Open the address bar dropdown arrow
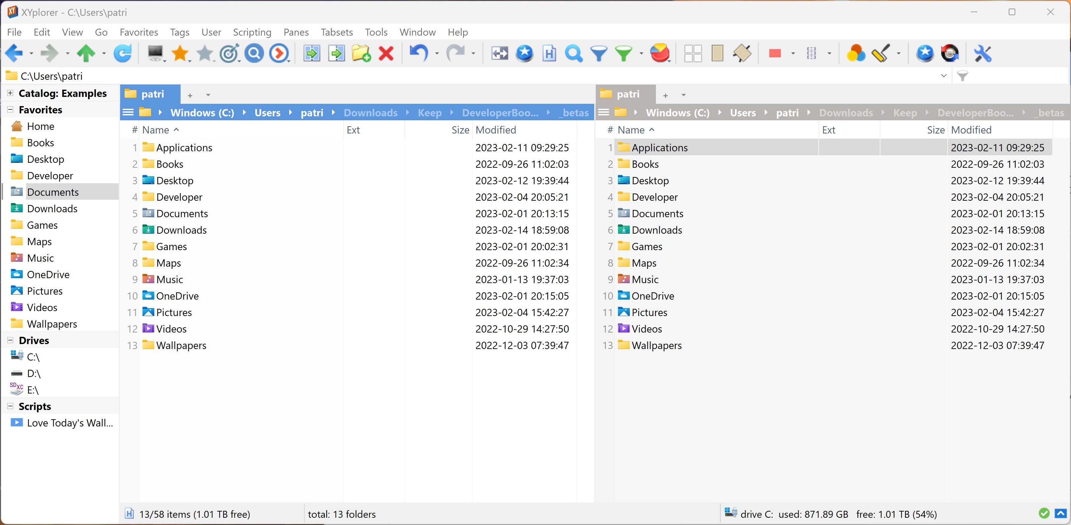The image size is (1071, 525). pyautogui.click(x=944, y=76)
